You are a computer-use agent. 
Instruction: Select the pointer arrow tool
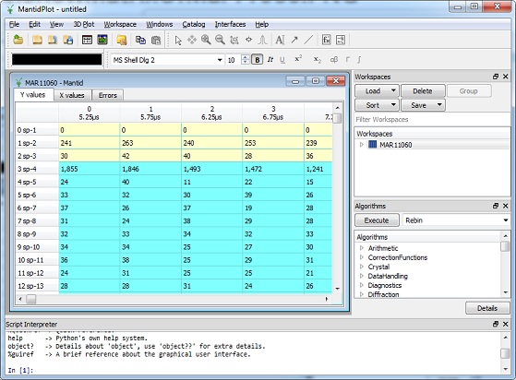pos(178,40)
